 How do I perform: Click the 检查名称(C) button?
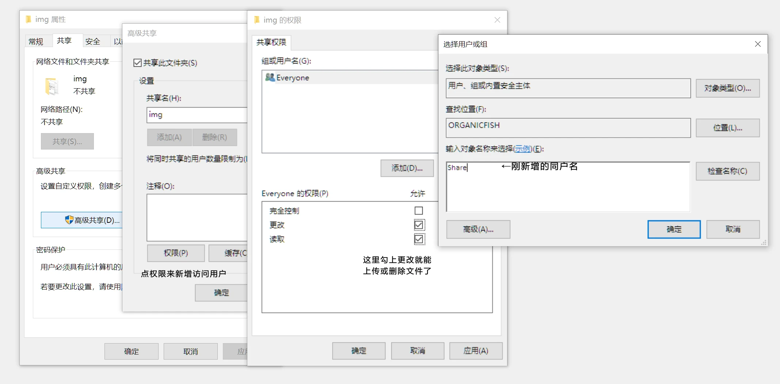click(x=728, y=171)
